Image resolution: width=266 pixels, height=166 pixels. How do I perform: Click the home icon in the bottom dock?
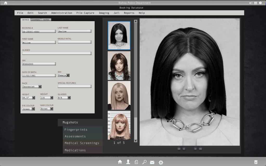coord(120,162)
